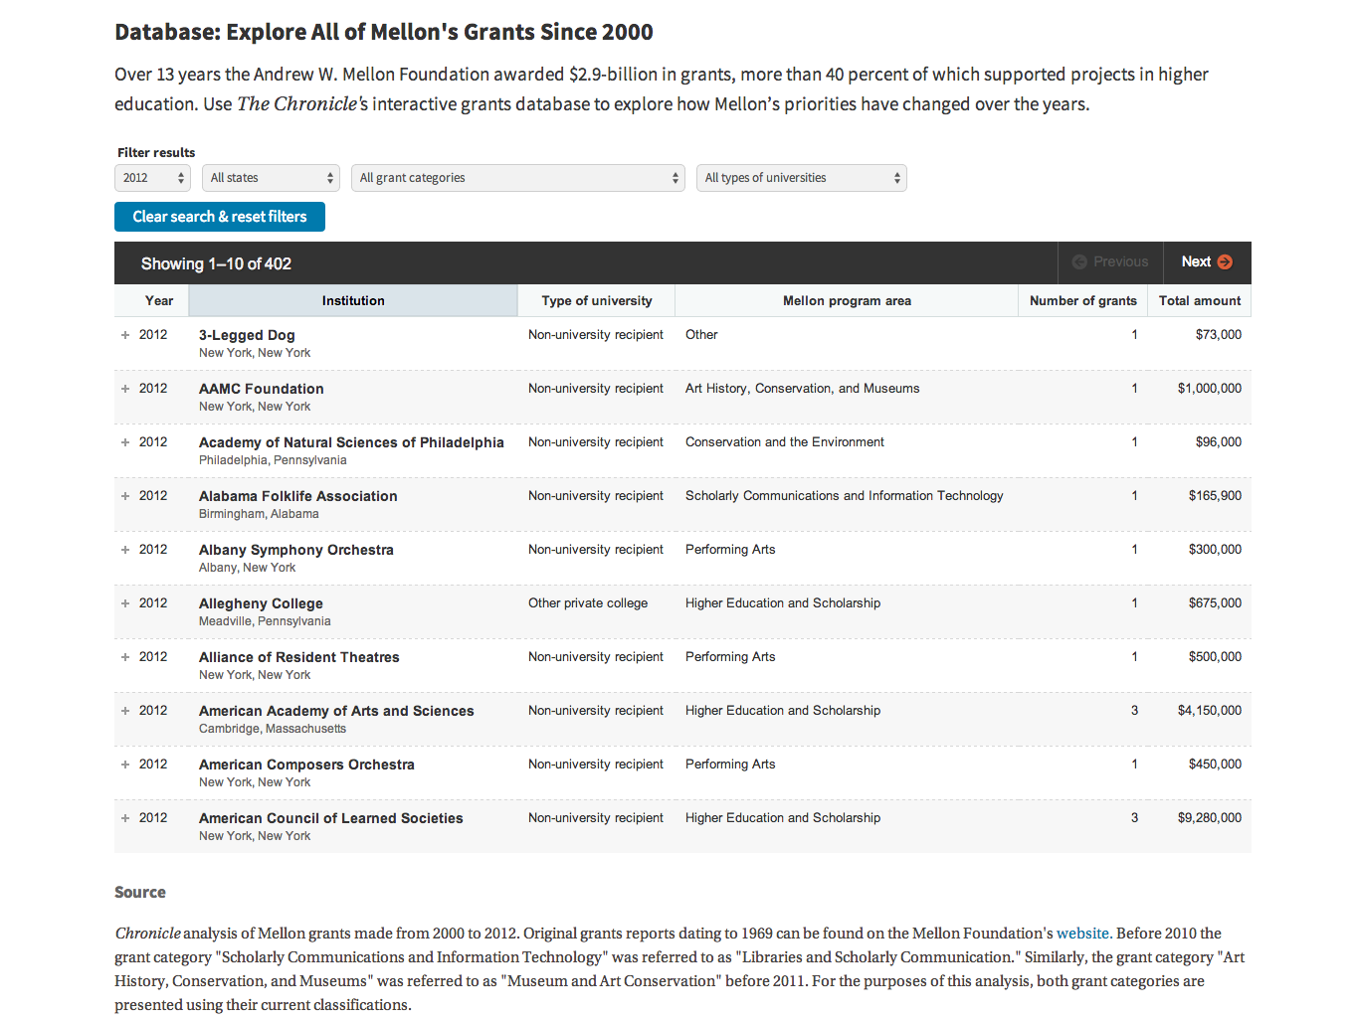Expand the Academy of Natural Sciences row
This screenshot has width=1353, height=1022.
tap(125, 442)
